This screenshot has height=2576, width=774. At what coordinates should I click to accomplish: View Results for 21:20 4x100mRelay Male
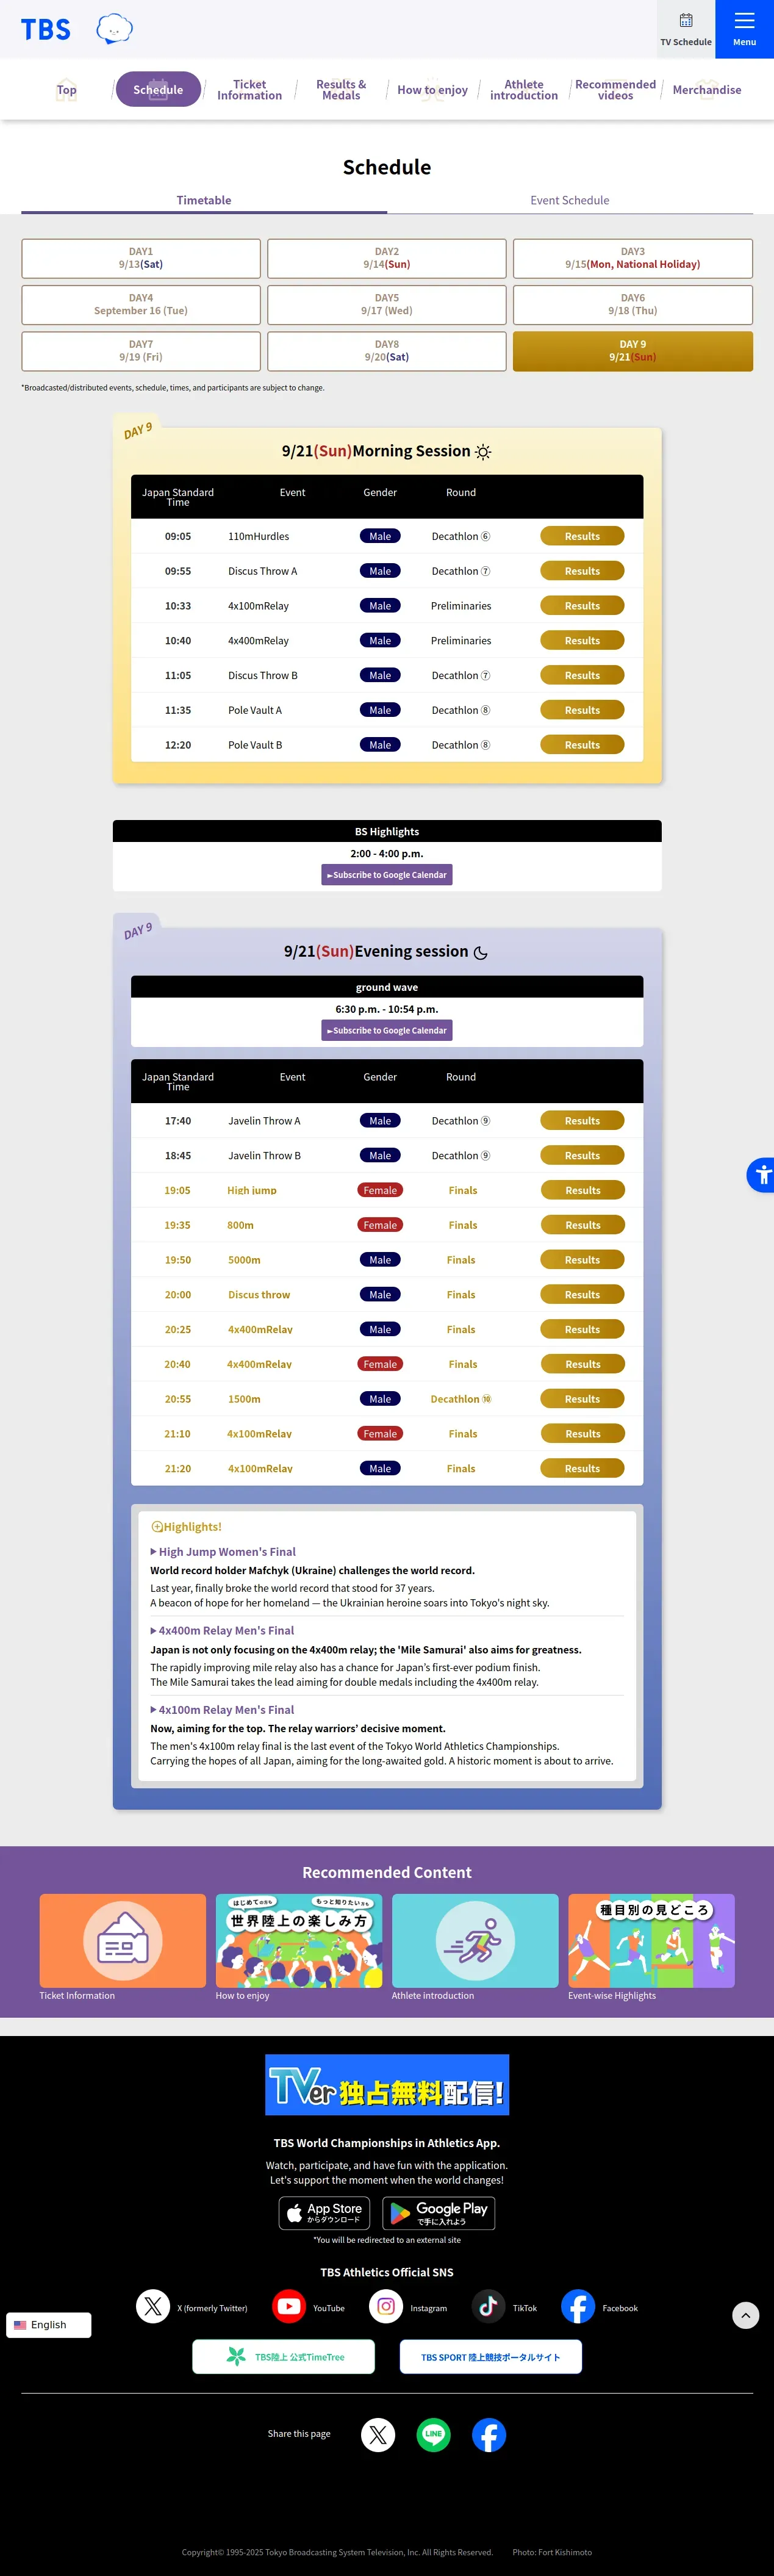[x=582, y=1468]
